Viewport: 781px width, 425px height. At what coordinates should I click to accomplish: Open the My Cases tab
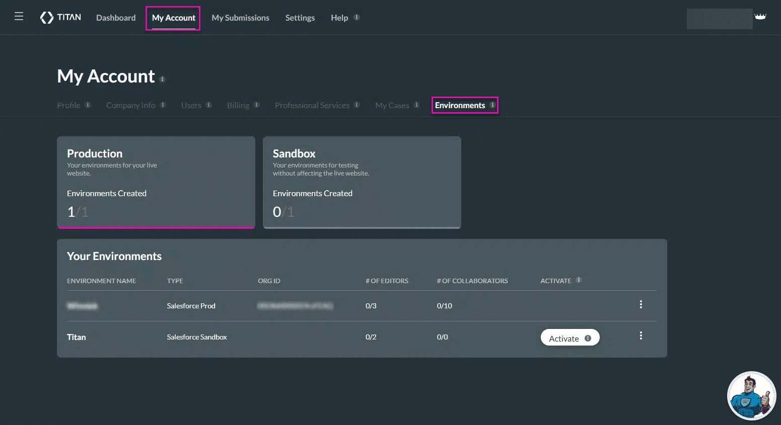(x=392, y=105)
